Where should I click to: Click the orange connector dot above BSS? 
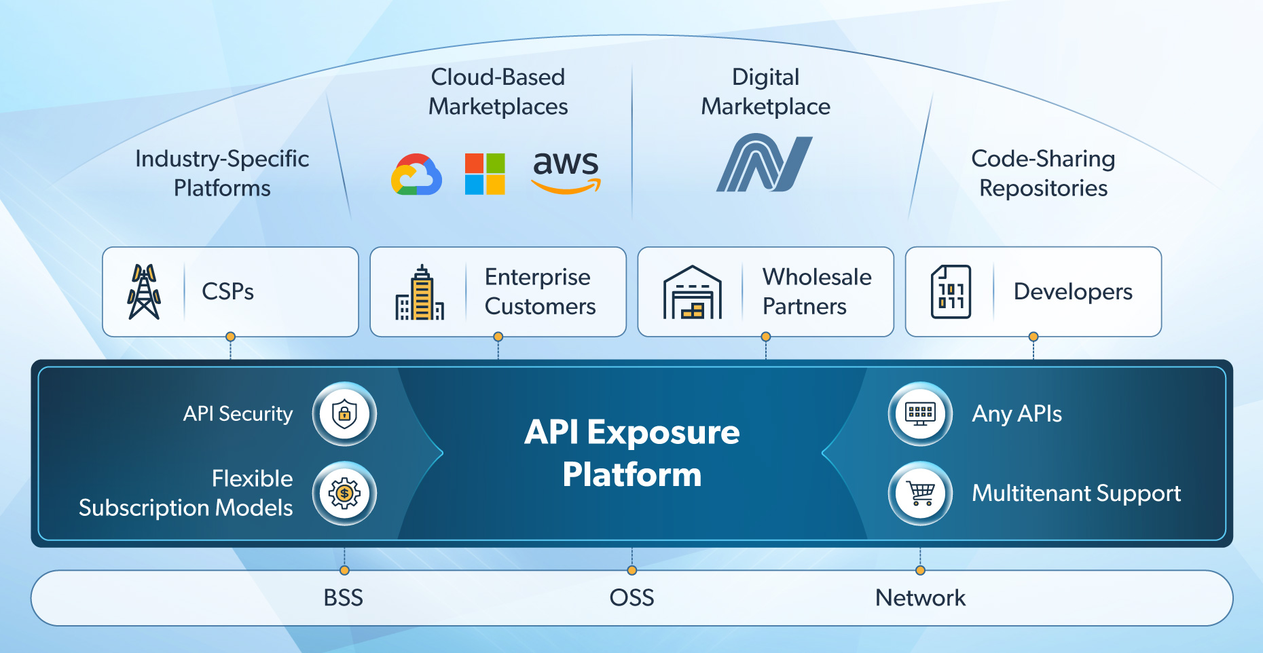pyautogui.click(x=344, y=570)
